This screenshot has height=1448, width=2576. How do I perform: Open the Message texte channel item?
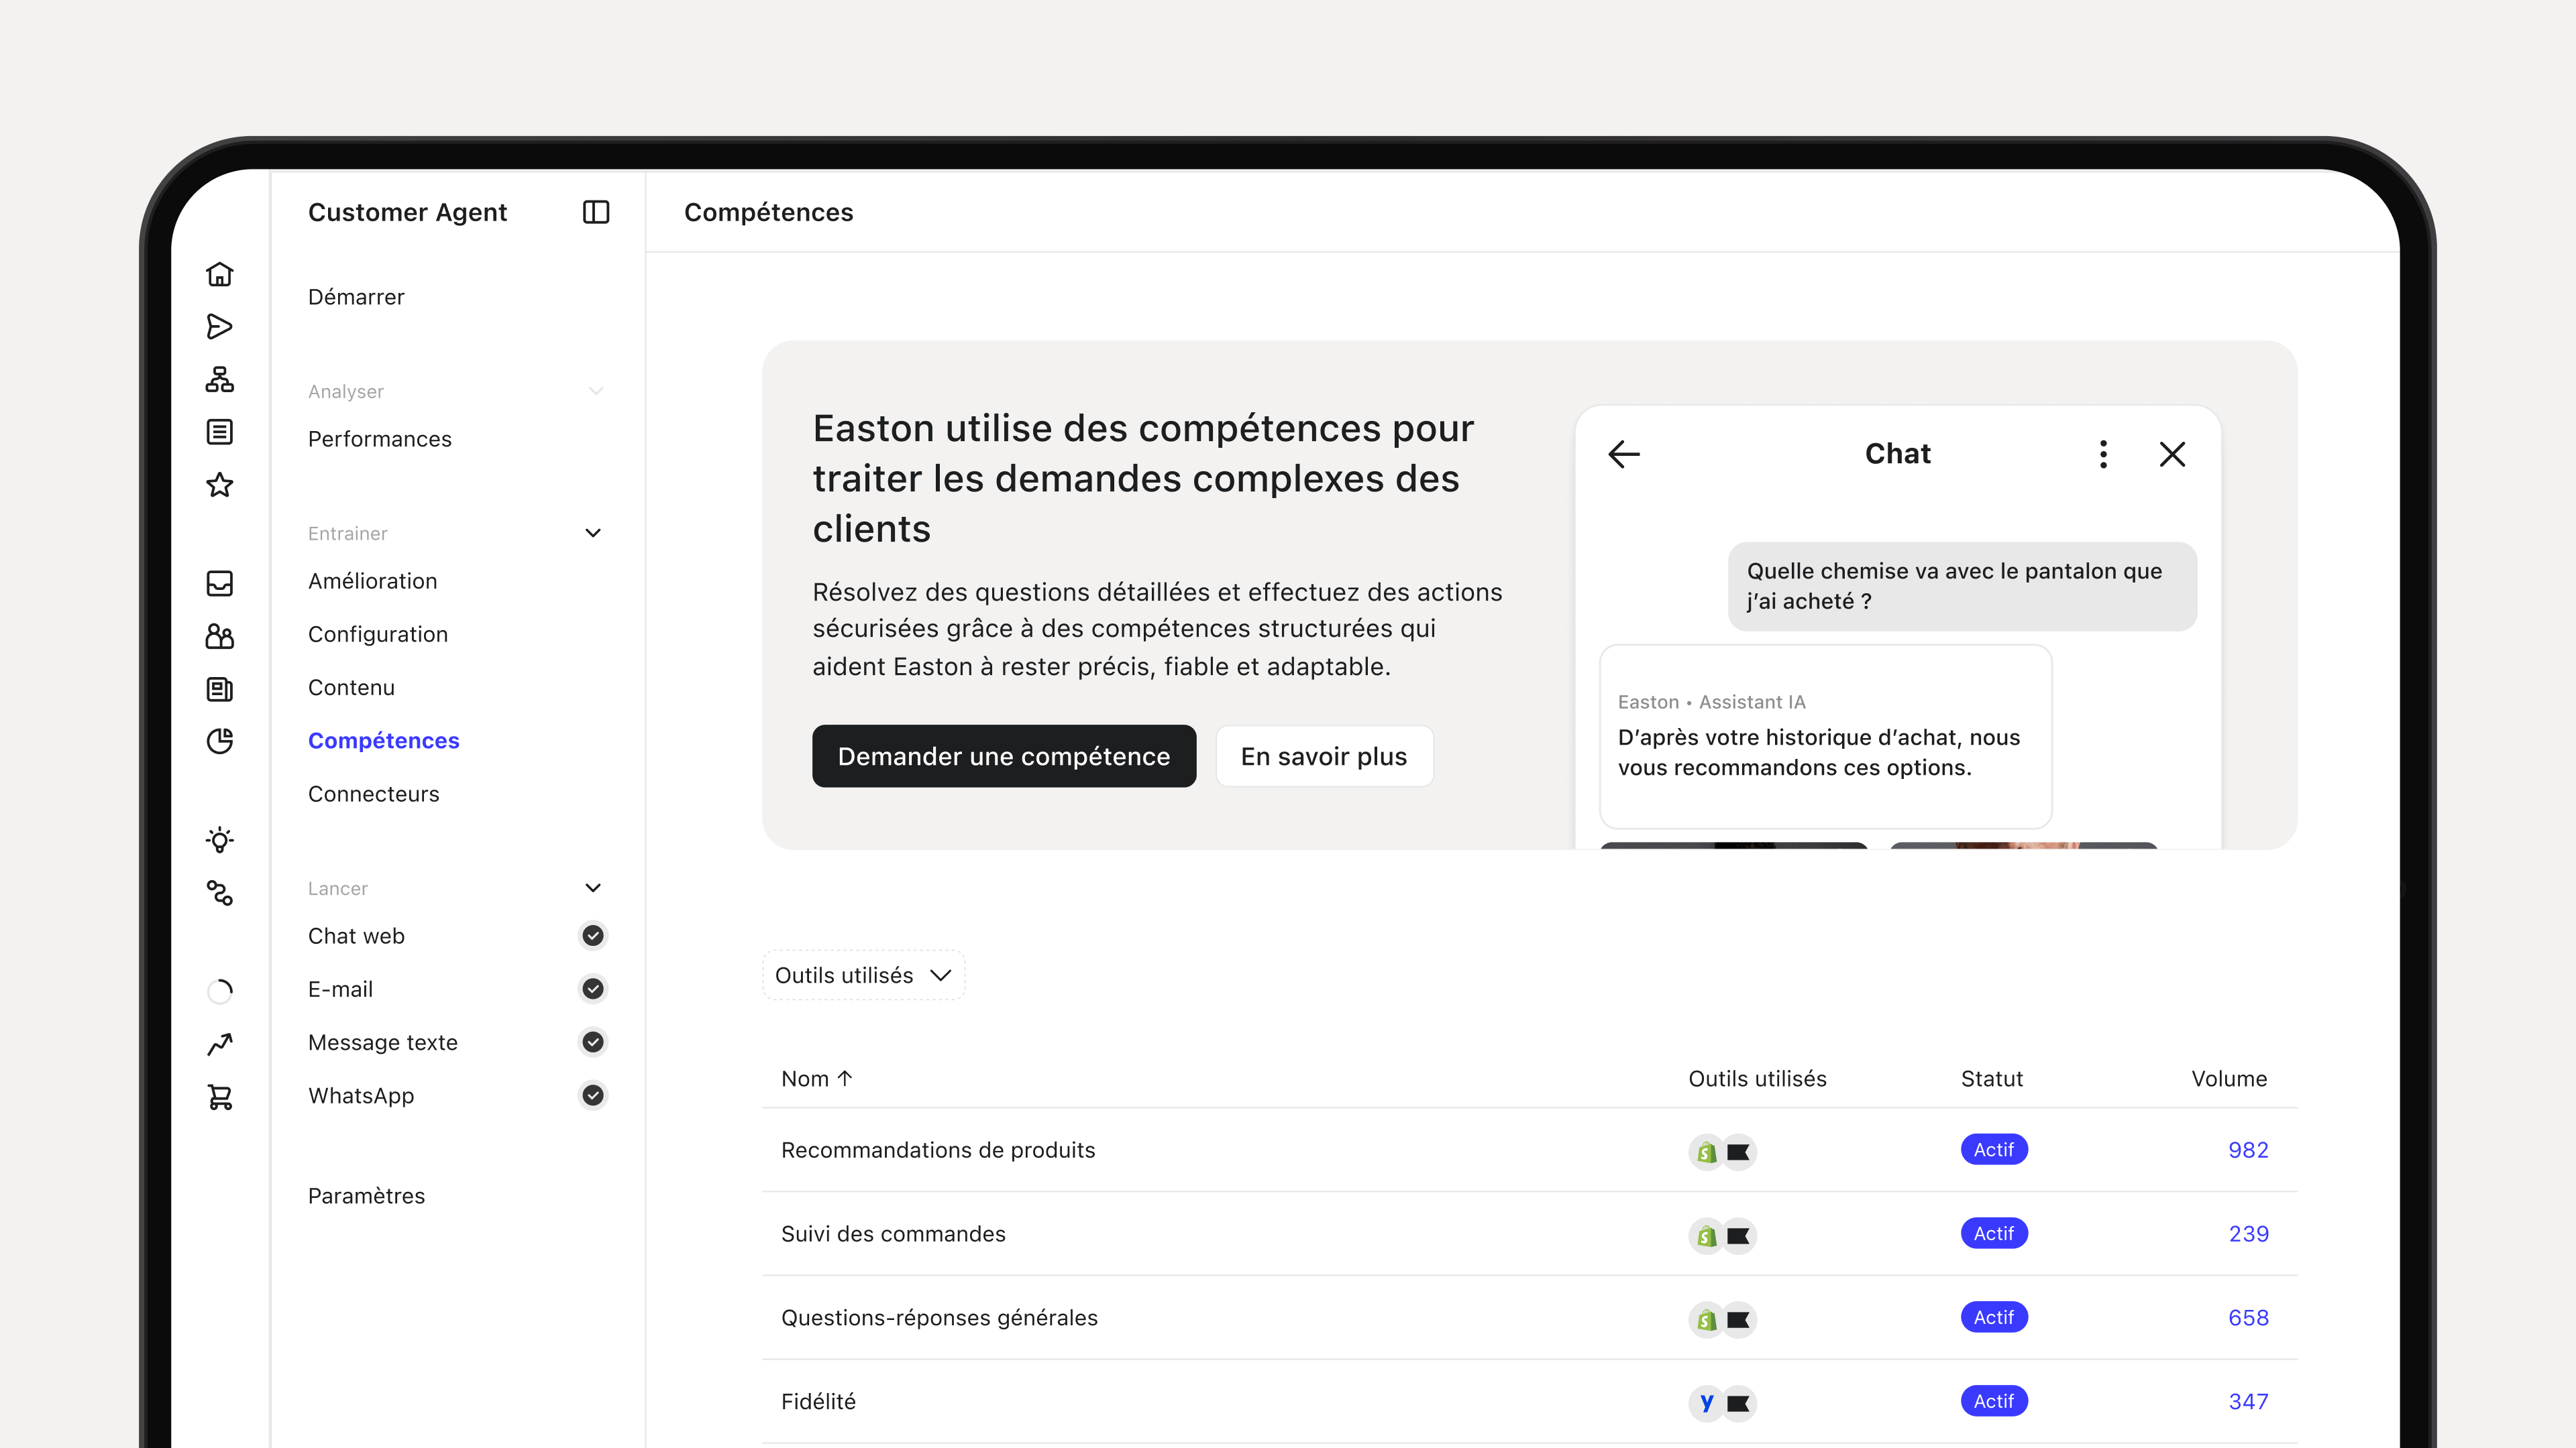[x=383, y=1042]
